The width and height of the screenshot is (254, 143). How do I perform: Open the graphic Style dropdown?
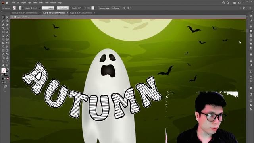pos(95,8)
